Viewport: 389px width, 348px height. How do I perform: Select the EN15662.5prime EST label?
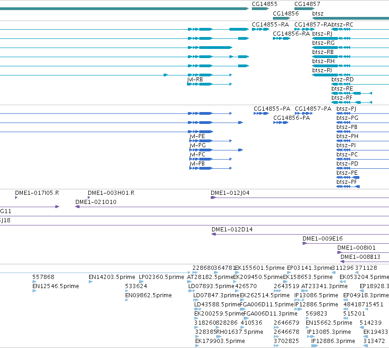tap(329, 323)
